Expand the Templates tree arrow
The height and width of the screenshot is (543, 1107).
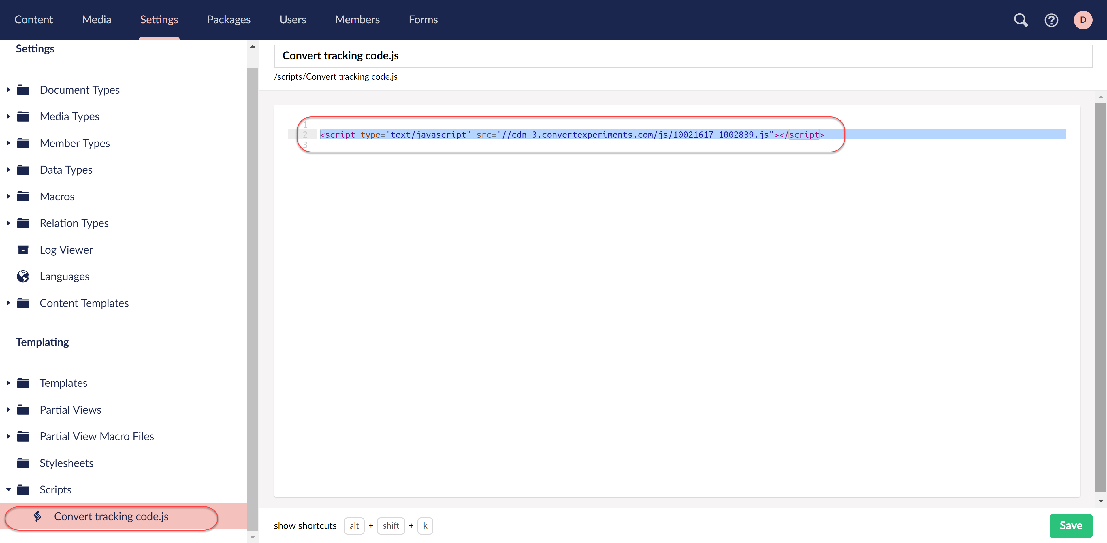[x=8, y=383]
